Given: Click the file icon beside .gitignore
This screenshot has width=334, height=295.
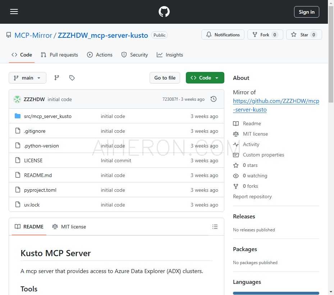Looking at the screenshot, I should point(18,131).
